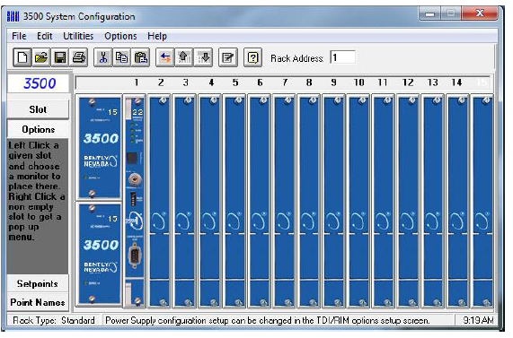Click the Connect arrows toolbar icon
Viewport: 513px width, 338px height.
165,57
